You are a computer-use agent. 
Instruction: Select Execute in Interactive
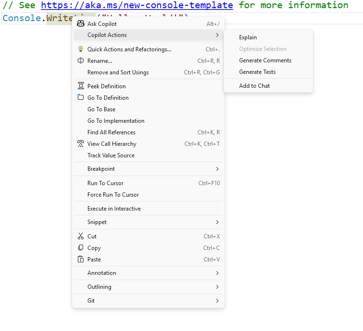(148, 209)
